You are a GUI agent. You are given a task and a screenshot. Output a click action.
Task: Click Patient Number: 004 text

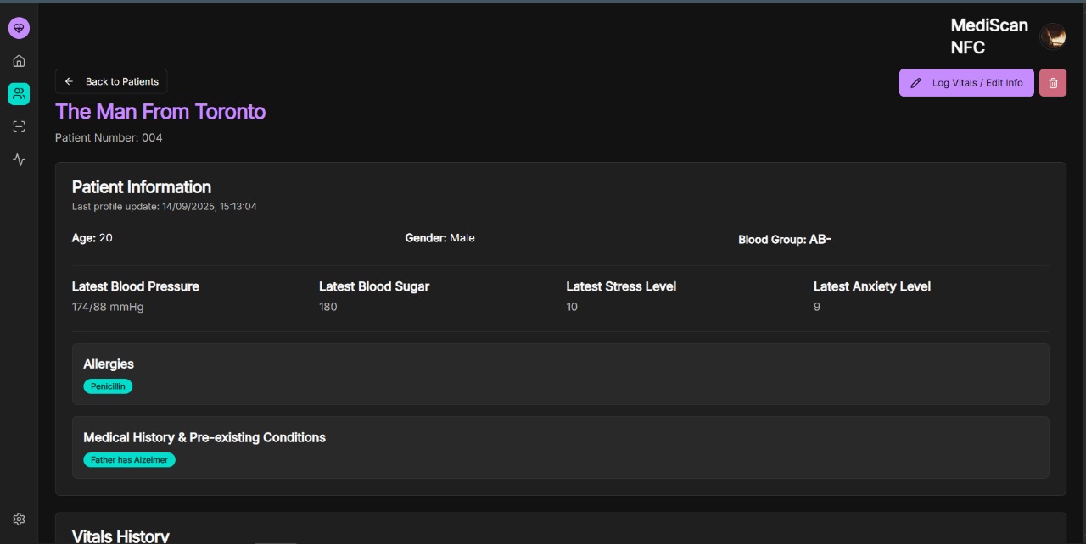click(x=109, y=137)
